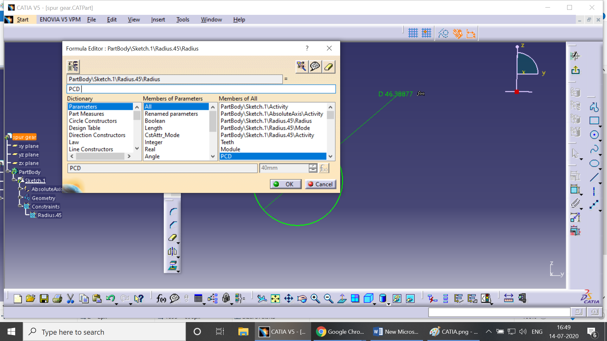Click the Edit Multi-Constraint tool

[575, 231]
